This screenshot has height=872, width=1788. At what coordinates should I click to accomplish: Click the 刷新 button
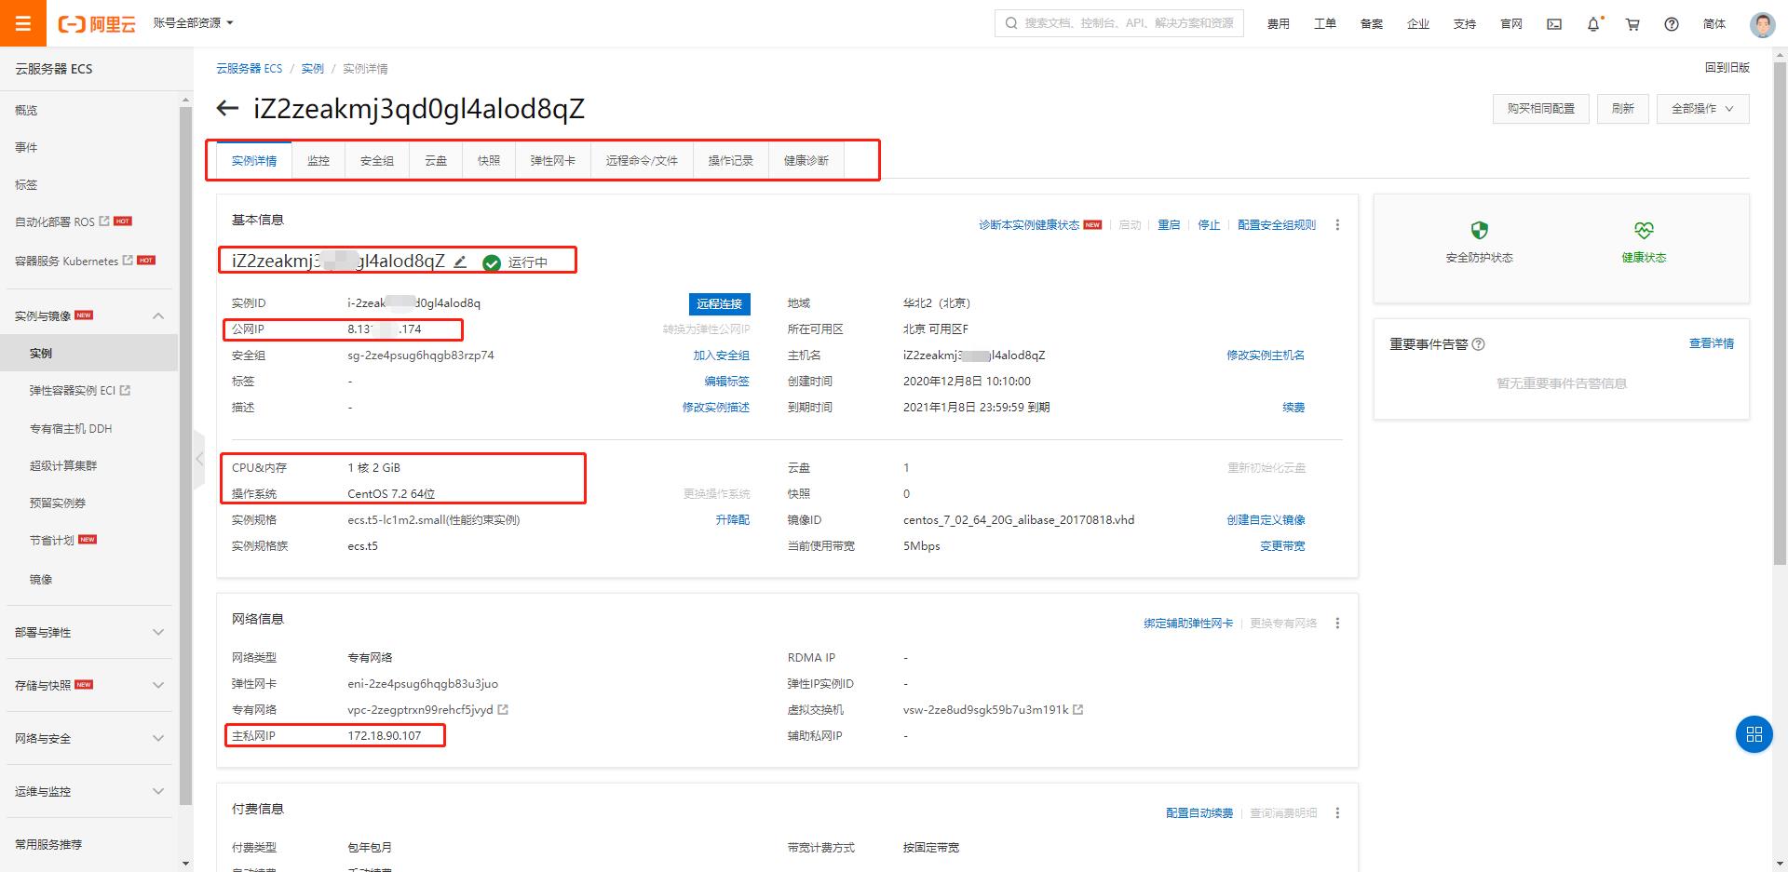(x=1623, y=109)
